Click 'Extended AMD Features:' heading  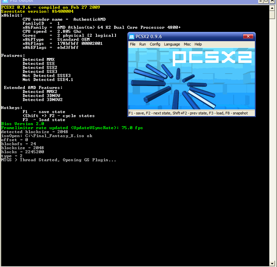(x=33, y=88)
